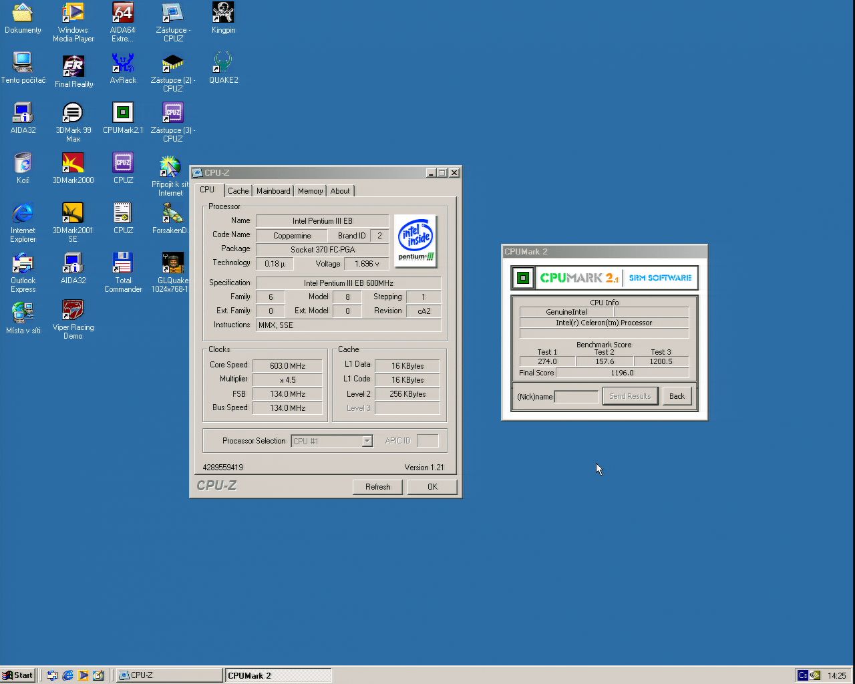Click the Send Results button in CPUMark
The image size is (855, 684).
629,396
